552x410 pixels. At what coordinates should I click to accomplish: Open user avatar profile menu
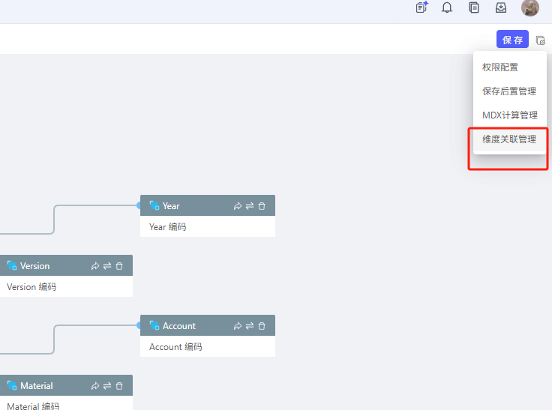(529, 7)
